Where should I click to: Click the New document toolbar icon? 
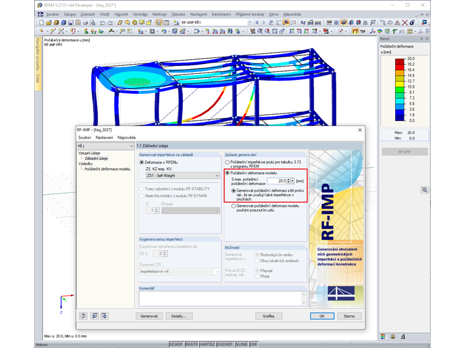42,23
